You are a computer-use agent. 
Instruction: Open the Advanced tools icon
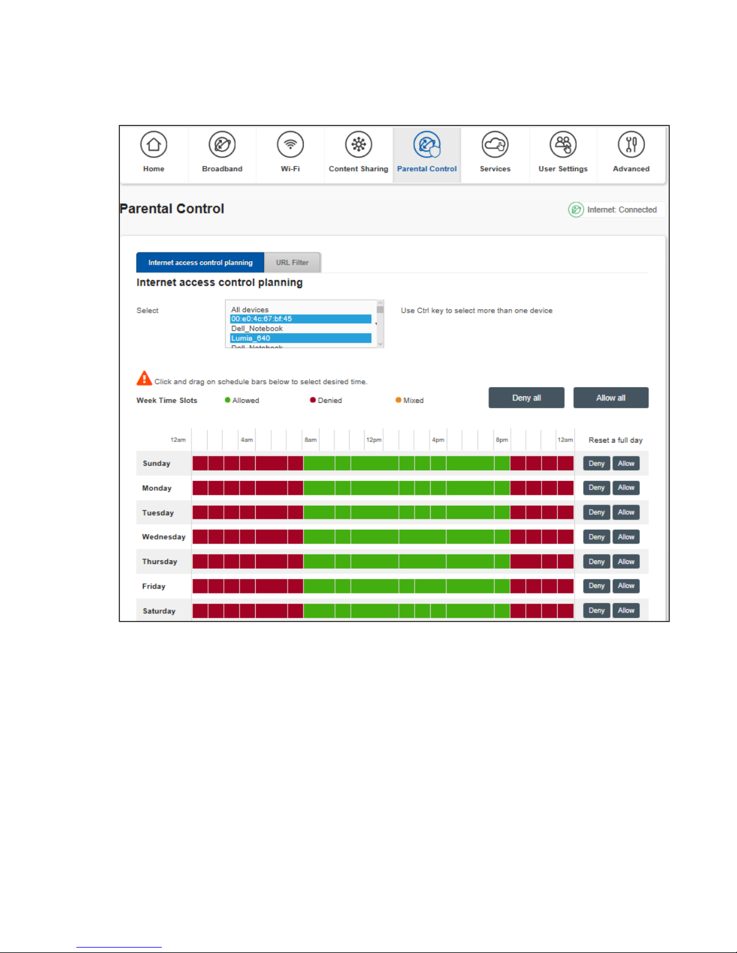[x=631, y=145]
